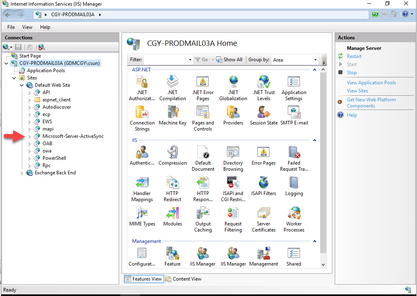
Task: Expand the Exchange Back End site
Action: pos(21,173)
